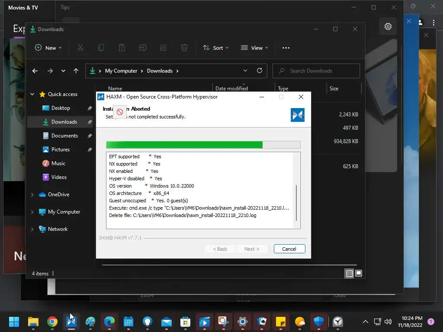
Task: Open network status in system tray
Action: click(377, 322)
